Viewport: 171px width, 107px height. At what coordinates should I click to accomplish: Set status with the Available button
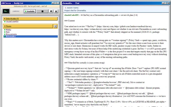(x=30, y=11)
